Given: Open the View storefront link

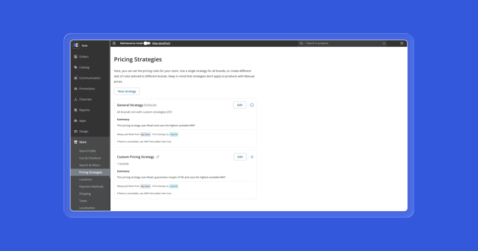Looking at the screenshot, I should pyautogui.click(x=161, y=43).
